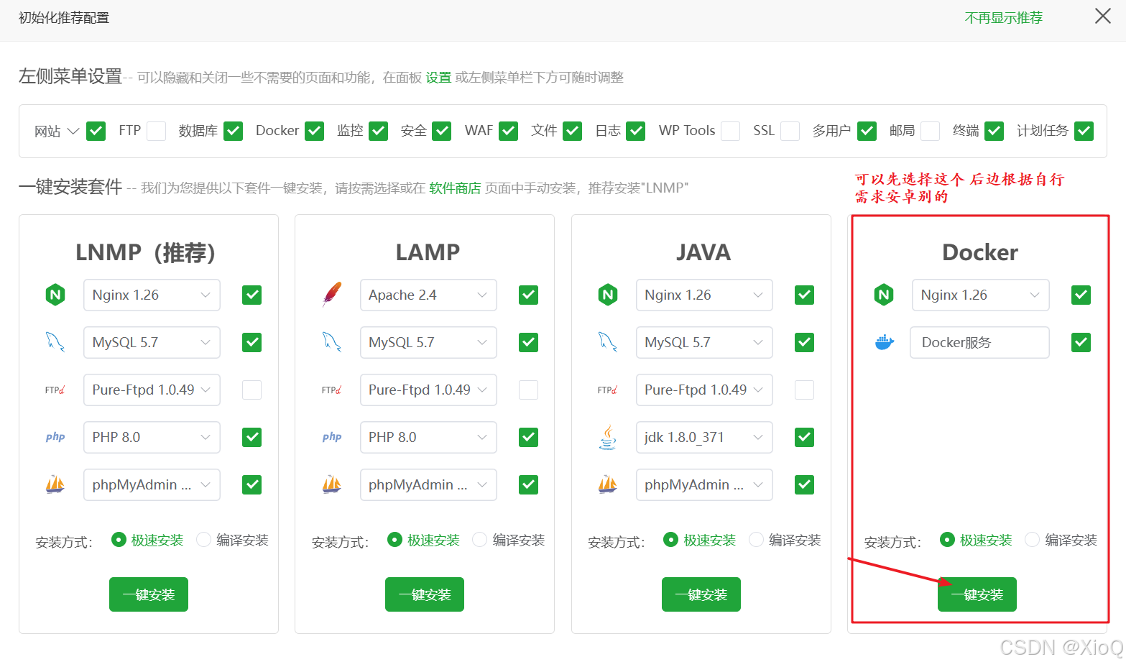Open MySQL 5.7 dropdown in LNMP card
This screenshot has height=667, width=1126.
pyautogui.click(x=152, y=342)
